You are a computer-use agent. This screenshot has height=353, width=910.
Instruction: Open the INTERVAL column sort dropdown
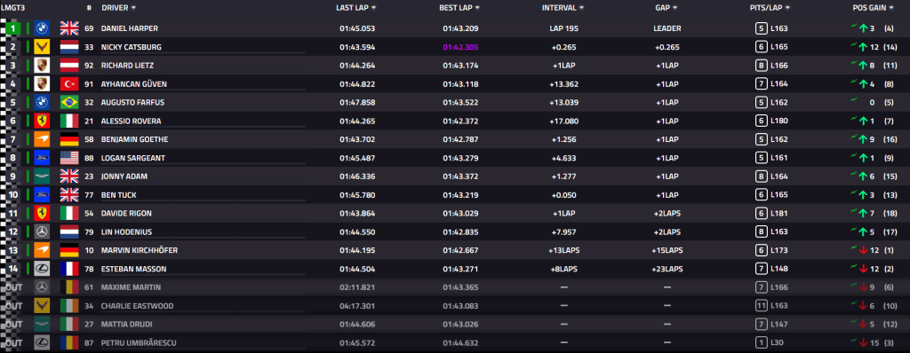(581, 8)
